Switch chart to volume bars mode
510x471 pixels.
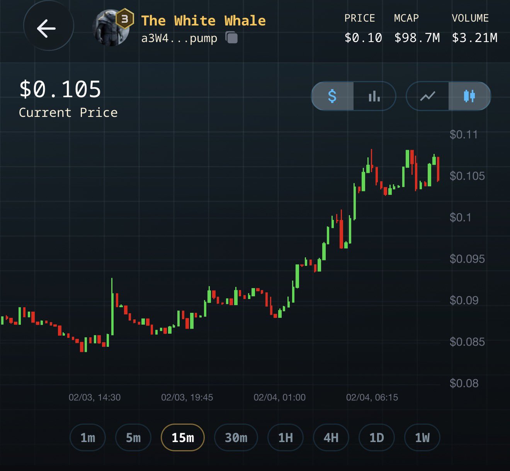(x=374, y=96)
